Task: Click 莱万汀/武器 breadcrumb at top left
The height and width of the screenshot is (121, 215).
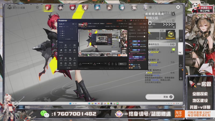Action: click(x=19, y=8)
